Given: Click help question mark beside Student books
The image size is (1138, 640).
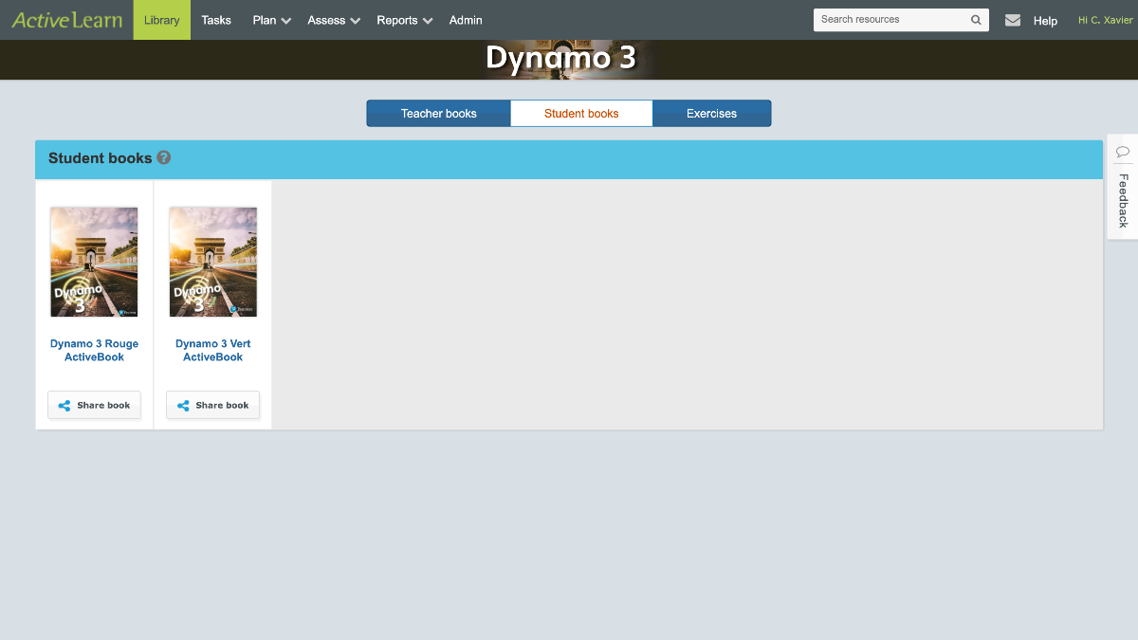Looking at the screenshot, I should [164, 157].
